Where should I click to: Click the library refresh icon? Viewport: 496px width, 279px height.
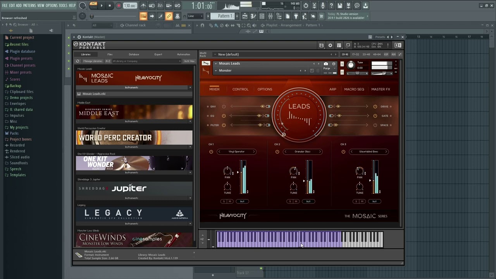(77, 61)
